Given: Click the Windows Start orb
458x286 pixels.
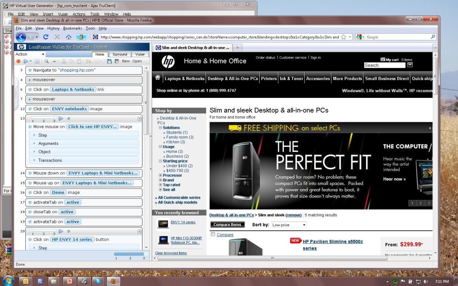Looking at the screenshot, I should (x=8, y=281).
